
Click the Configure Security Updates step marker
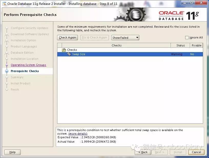tap(7, 28)
